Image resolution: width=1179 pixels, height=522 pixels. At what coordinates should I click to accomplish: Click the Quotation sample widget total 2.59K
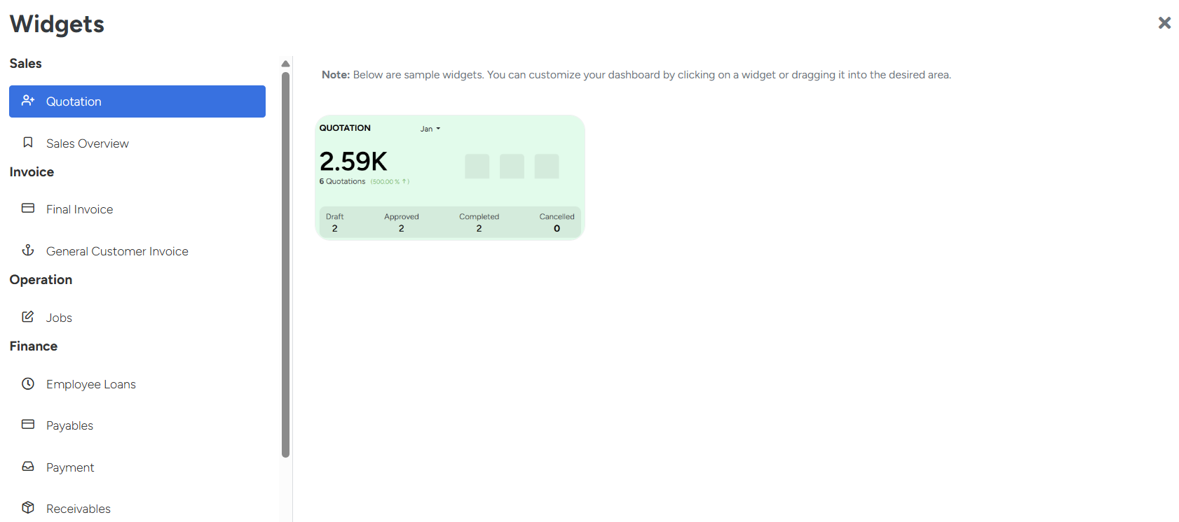click(x=353, y=162)
